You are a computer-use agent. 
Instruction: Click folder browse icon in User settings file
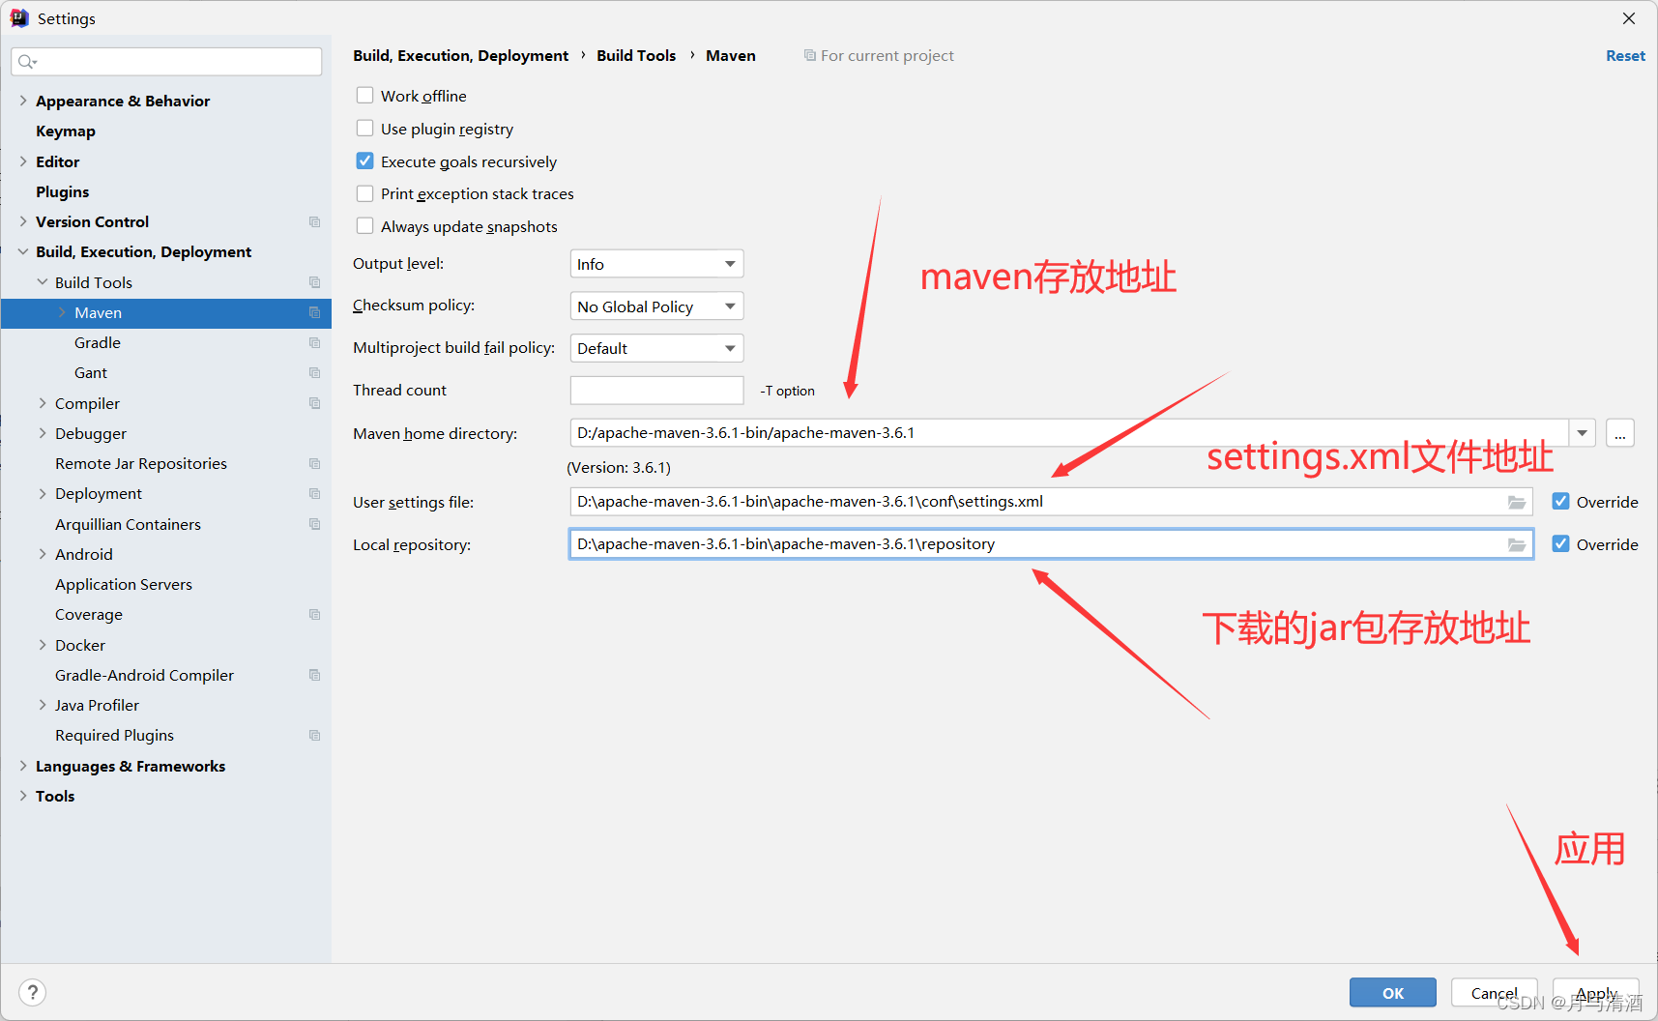tap(1517, 502)
